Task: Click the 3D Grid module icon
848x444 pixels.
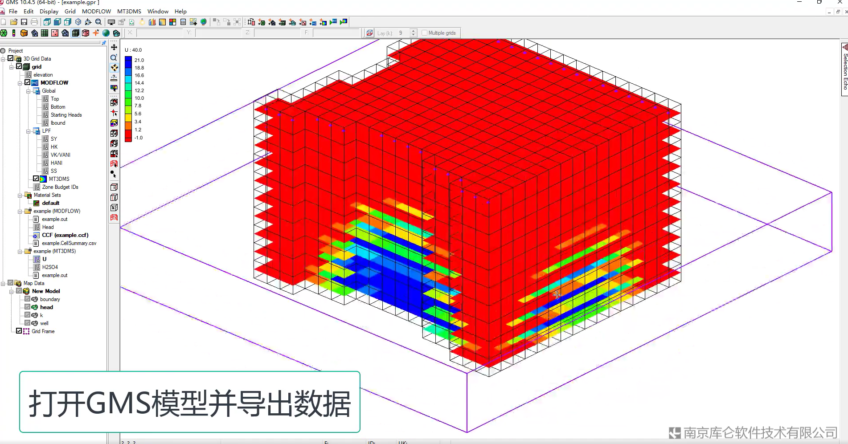Action: coord(75,33)
